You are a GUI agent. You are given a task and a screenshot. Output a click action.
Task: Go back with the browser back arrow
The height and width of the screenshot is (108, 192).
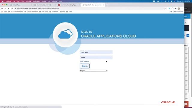pos(2,8)
